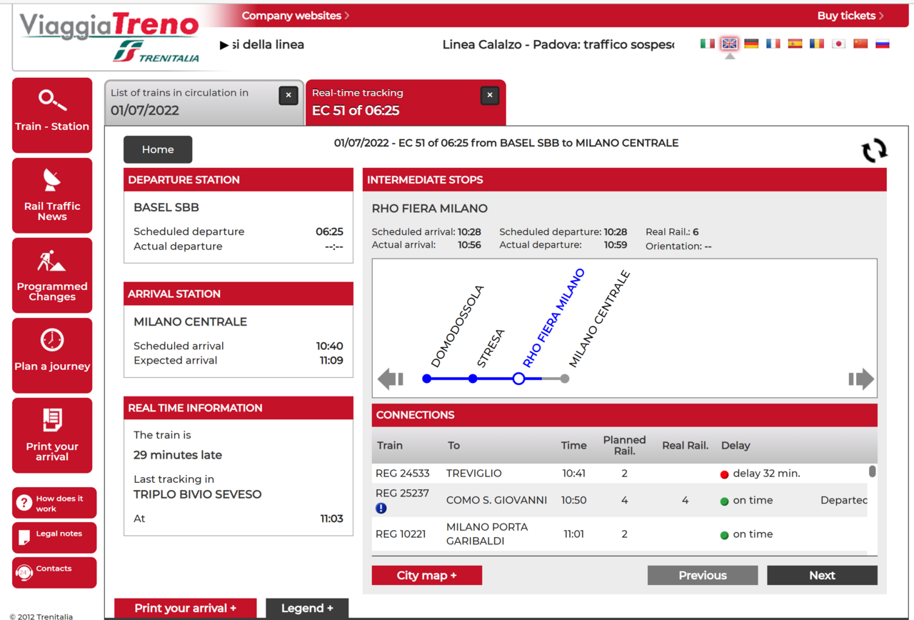Select Stresa stop marker on line
The width and height of the screenshot is (914, 620).
point(473,379)
